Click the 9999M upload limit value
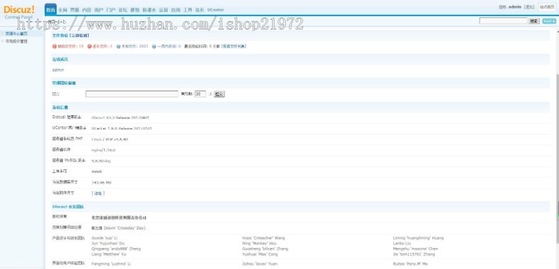Viewport: 559px width, 269px height. [97, 172]
